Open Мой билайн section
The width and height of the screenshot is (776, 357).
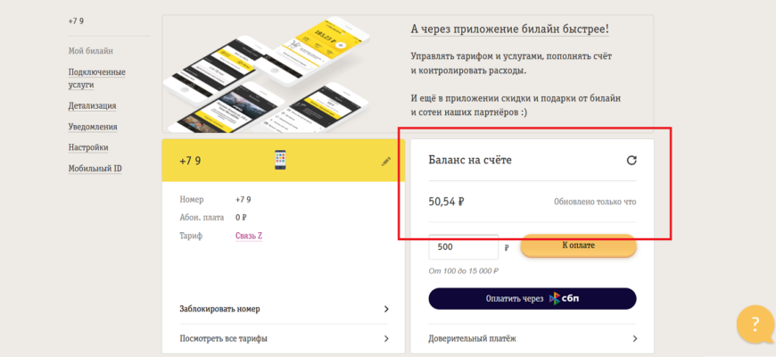click(x=91, y=51)
